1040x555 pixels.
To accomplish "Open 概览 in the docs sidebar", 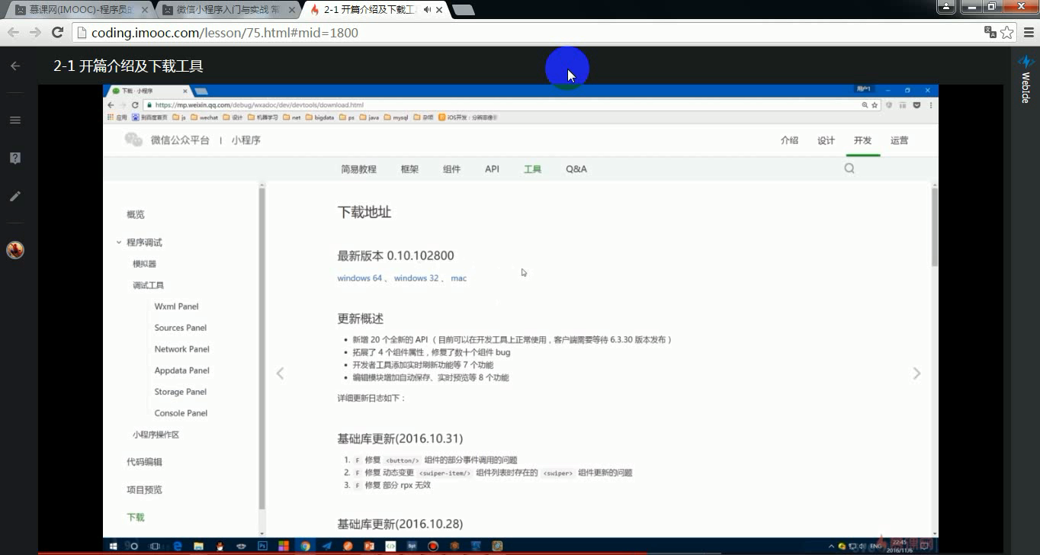I will (135, 215).
